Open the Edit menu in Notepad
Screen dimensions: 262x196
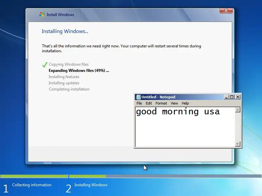coord(149,103)
